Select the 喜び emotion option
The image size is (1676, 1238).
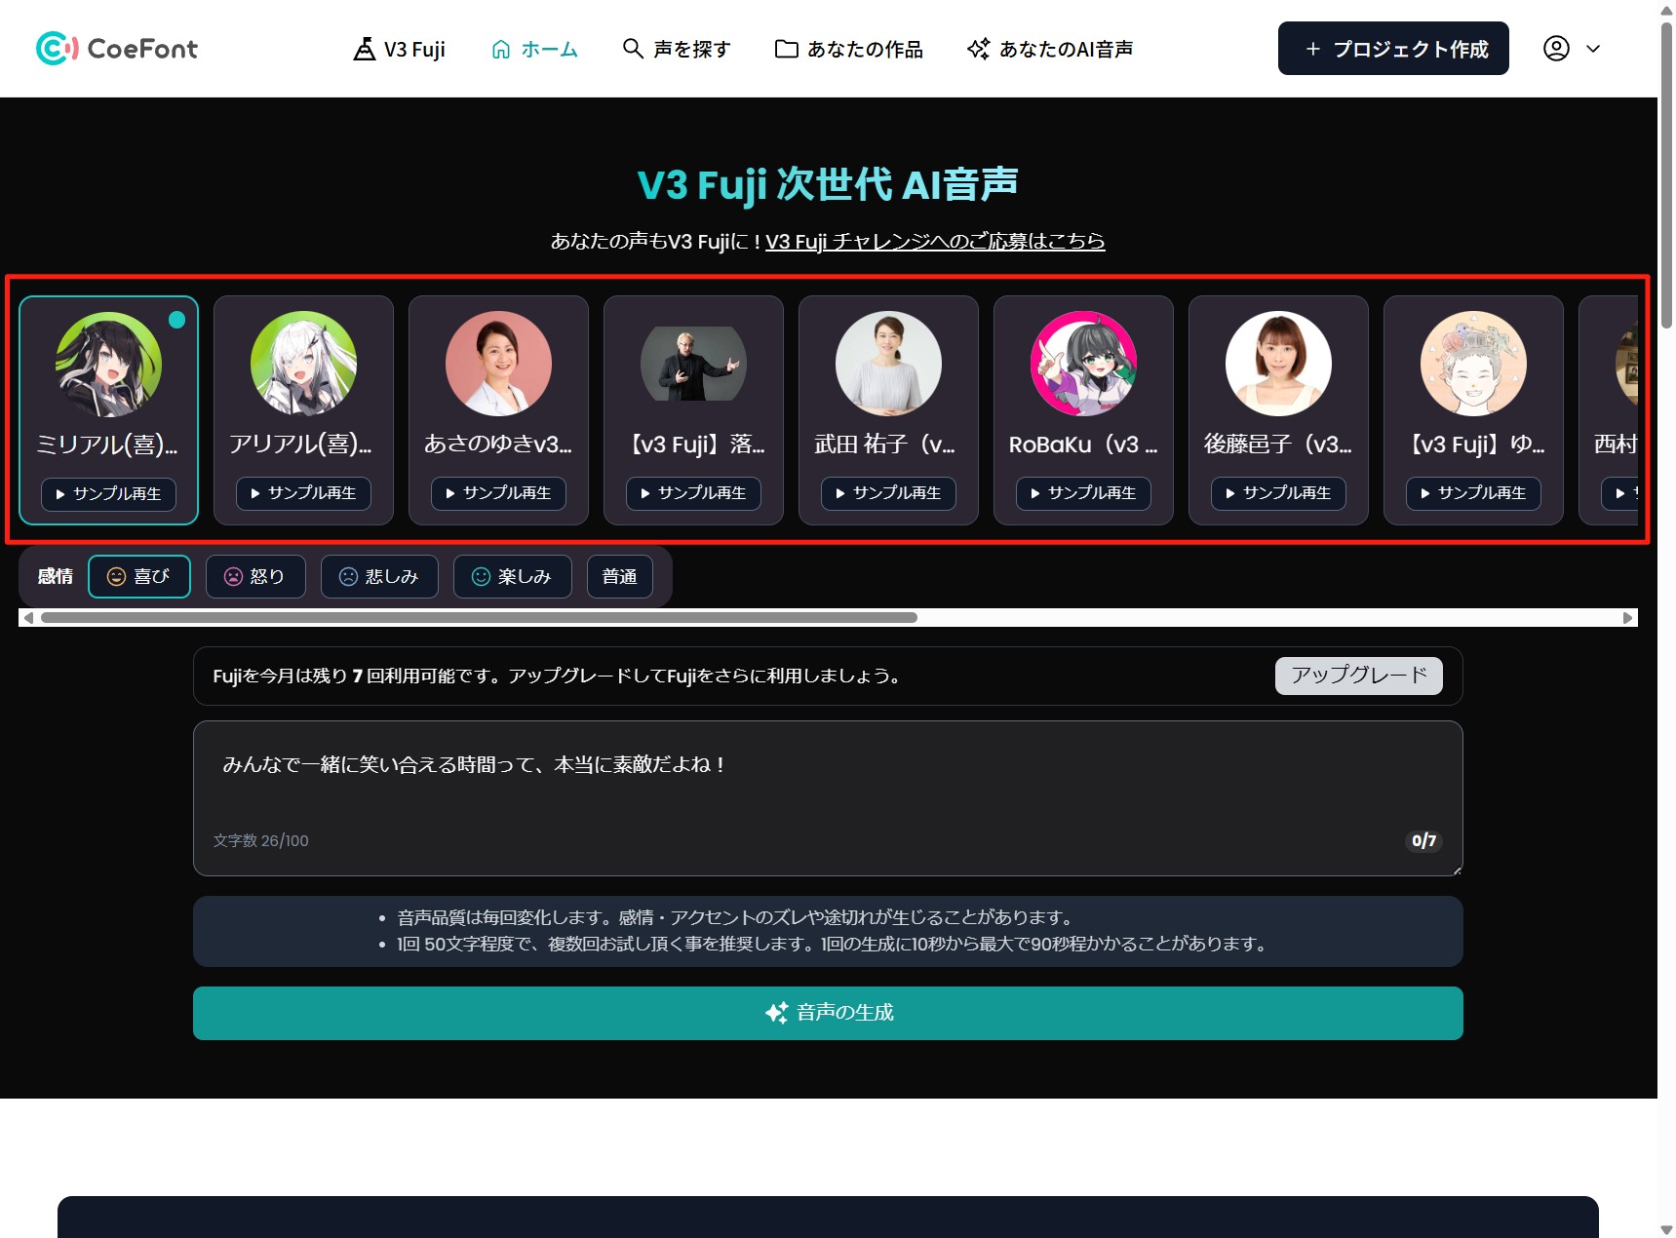point(139,576)
